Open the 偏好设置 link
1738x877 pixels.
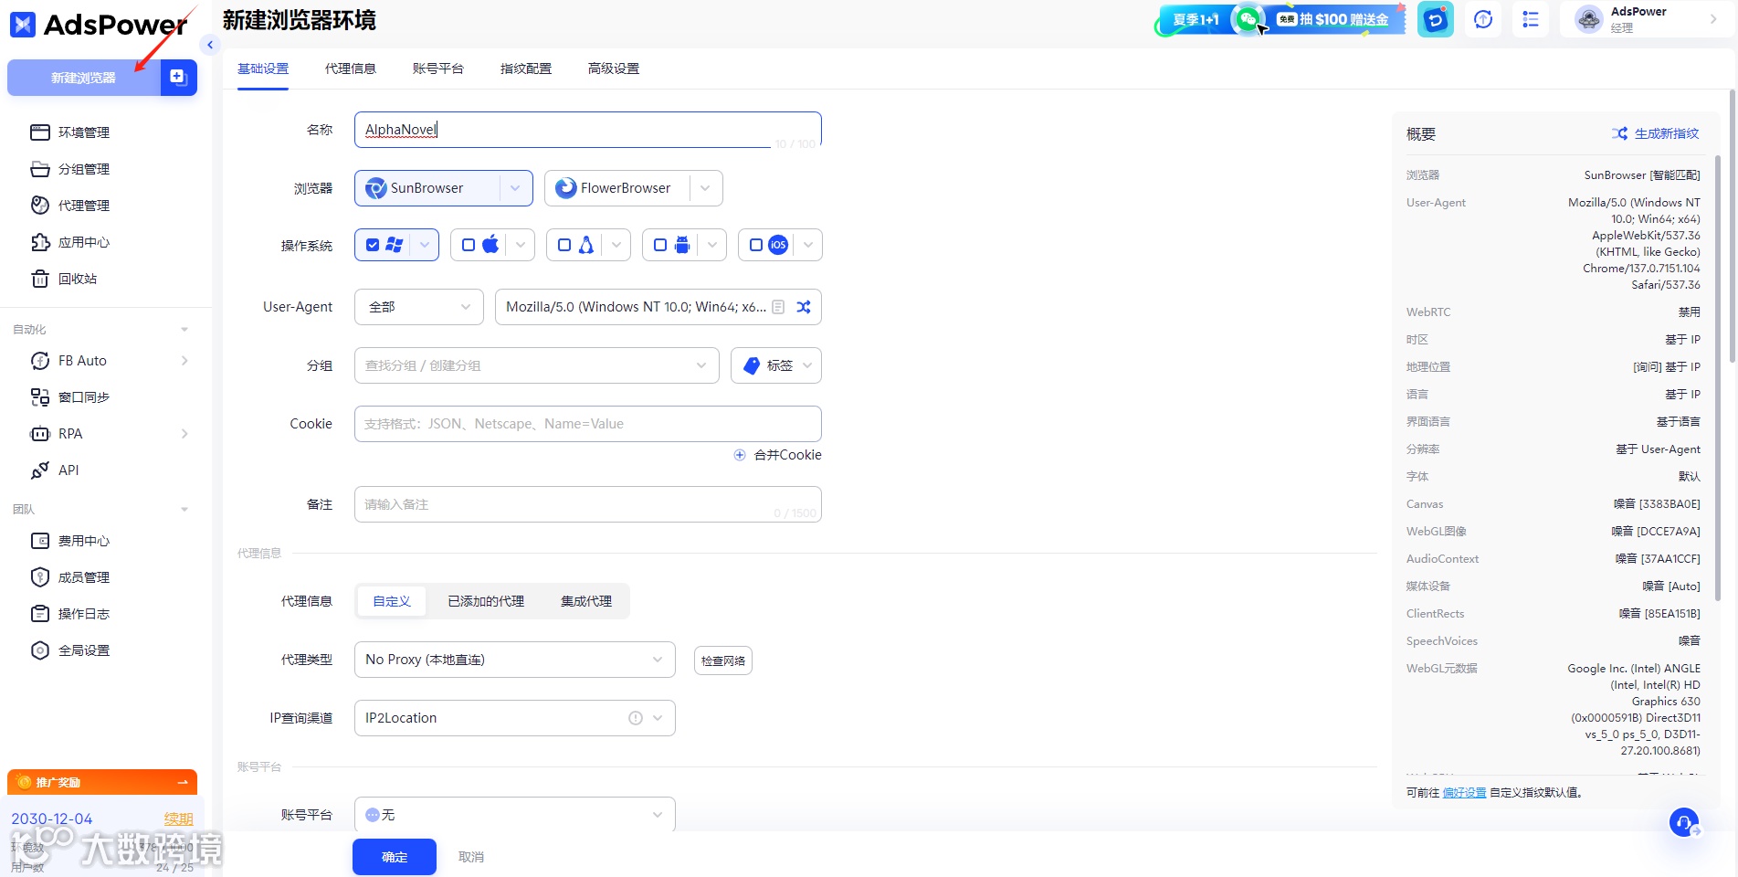click(1465, 792)
